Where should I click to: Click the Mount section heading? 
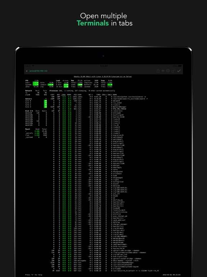tap(28, 129)
